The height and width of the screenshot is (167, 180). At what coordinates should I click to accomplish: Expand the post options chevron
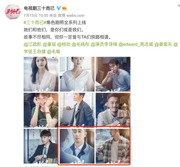179,5
